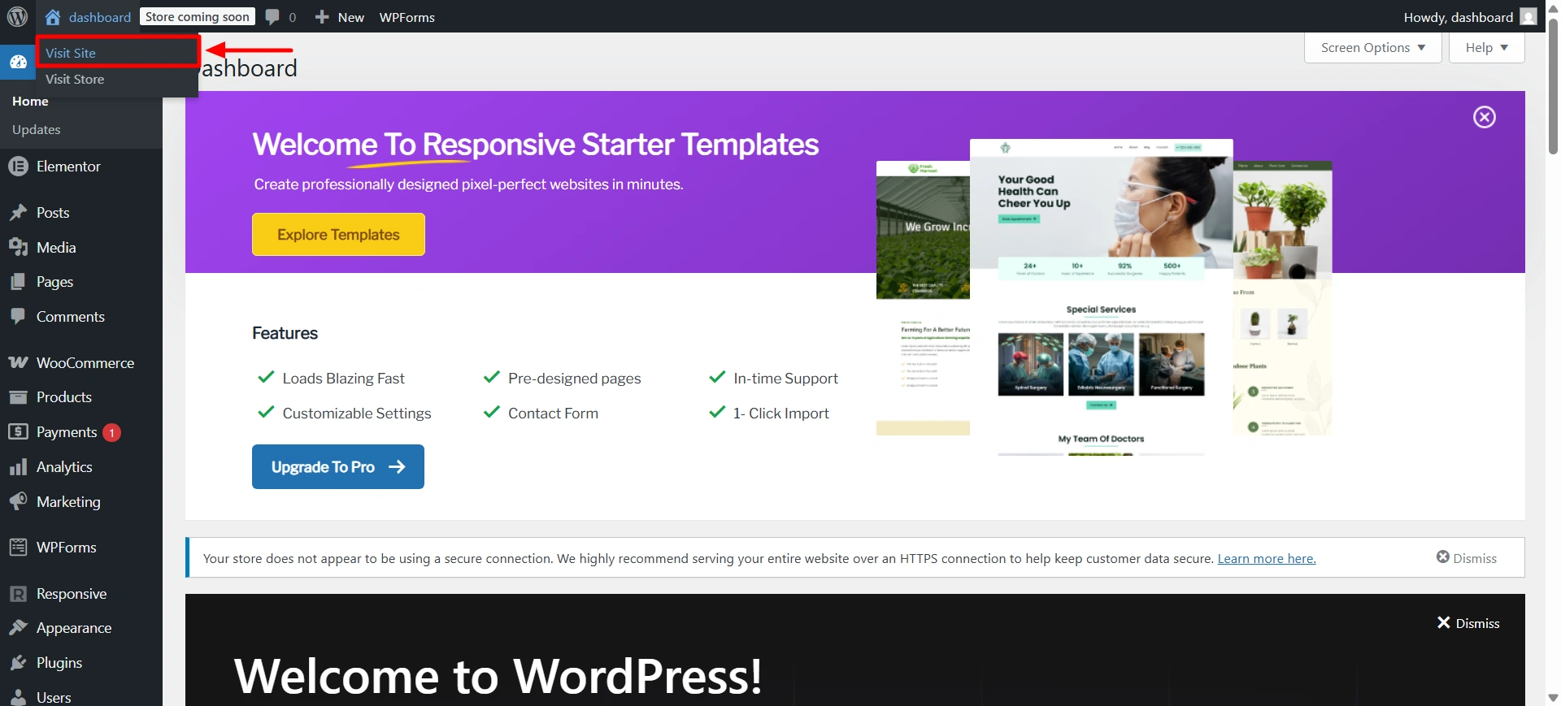Expand the Screen Options dropdown
The height and width of the screenshot is (706, 1561).
point(1373,48)
